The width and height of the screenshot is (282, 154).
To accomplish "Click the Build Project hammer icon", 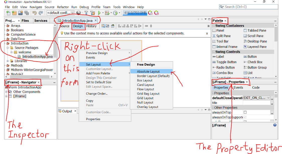I will [86, 13].
